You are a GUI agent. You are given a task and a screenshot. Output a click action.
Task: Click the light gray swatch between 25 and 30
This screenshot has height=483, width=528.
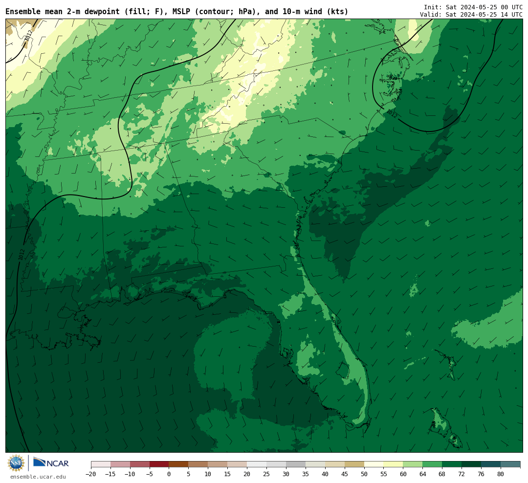(276, 464)
